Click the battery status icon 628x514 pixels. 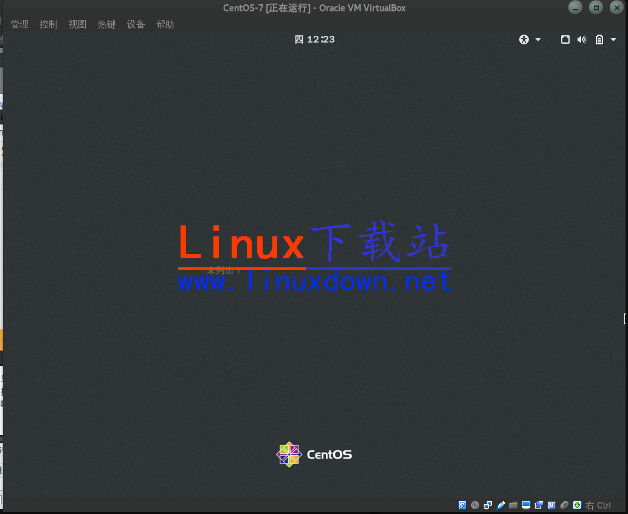tap(599, 39)
